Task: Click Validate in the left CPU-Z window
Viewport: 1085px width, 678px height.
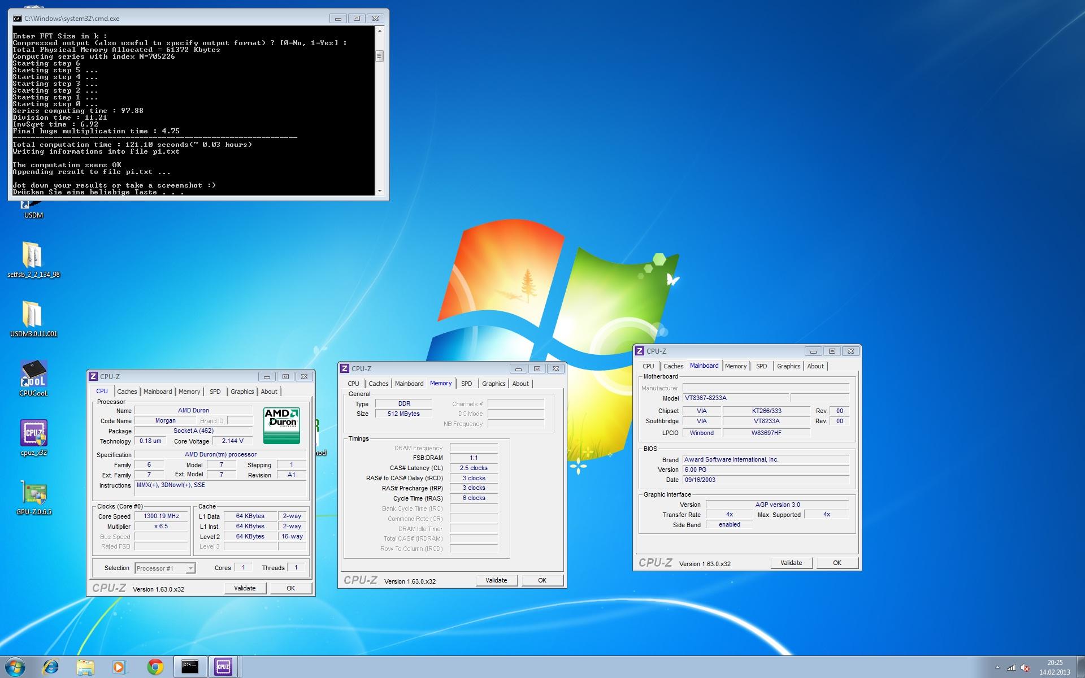Action: point(245,588)
